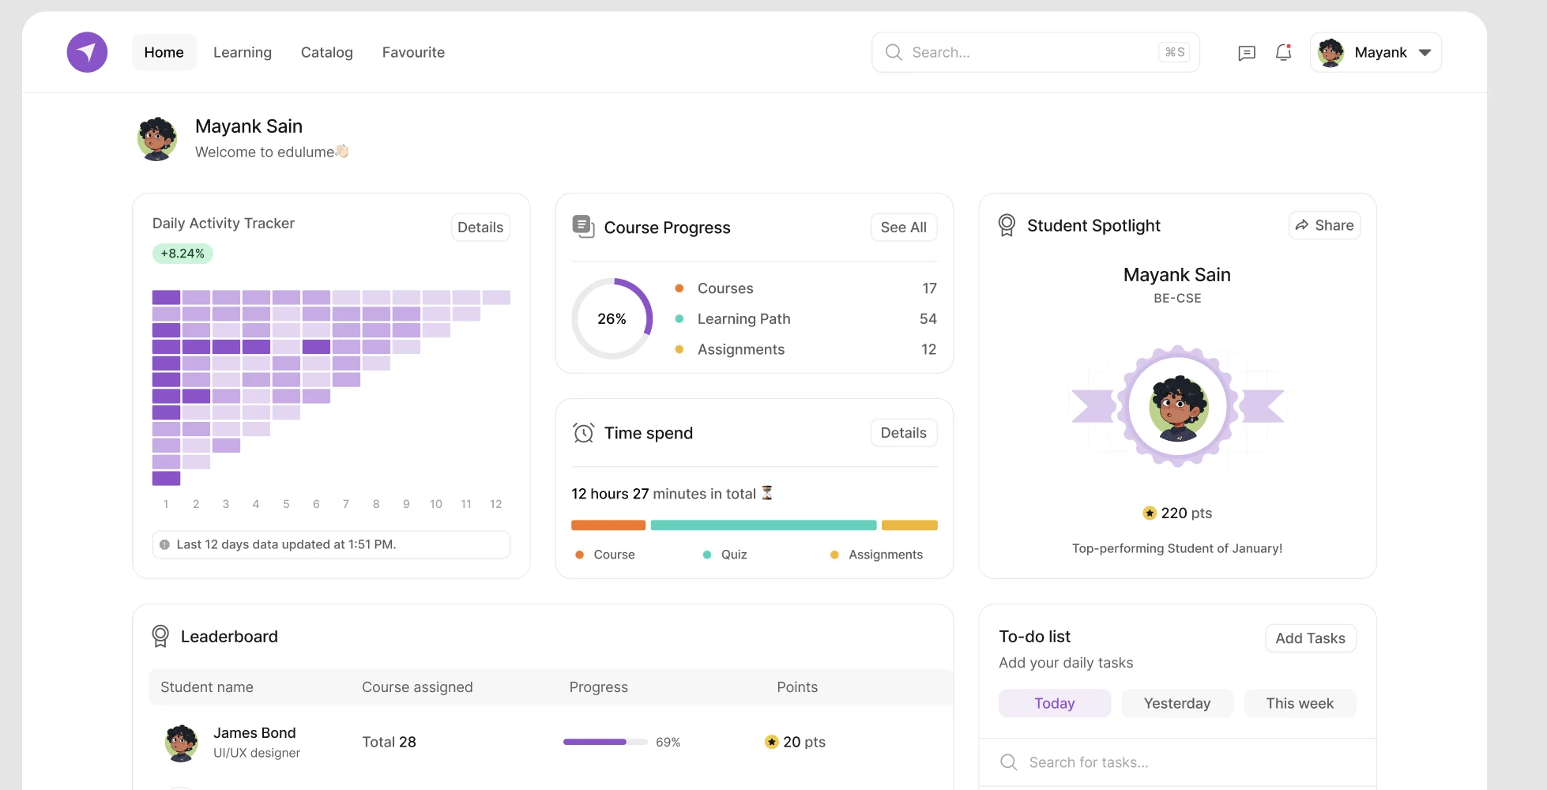Click Mayank Sain's avatar beside welcome text
This screenshot has width=1547, height=790.
tap(157, 139)
